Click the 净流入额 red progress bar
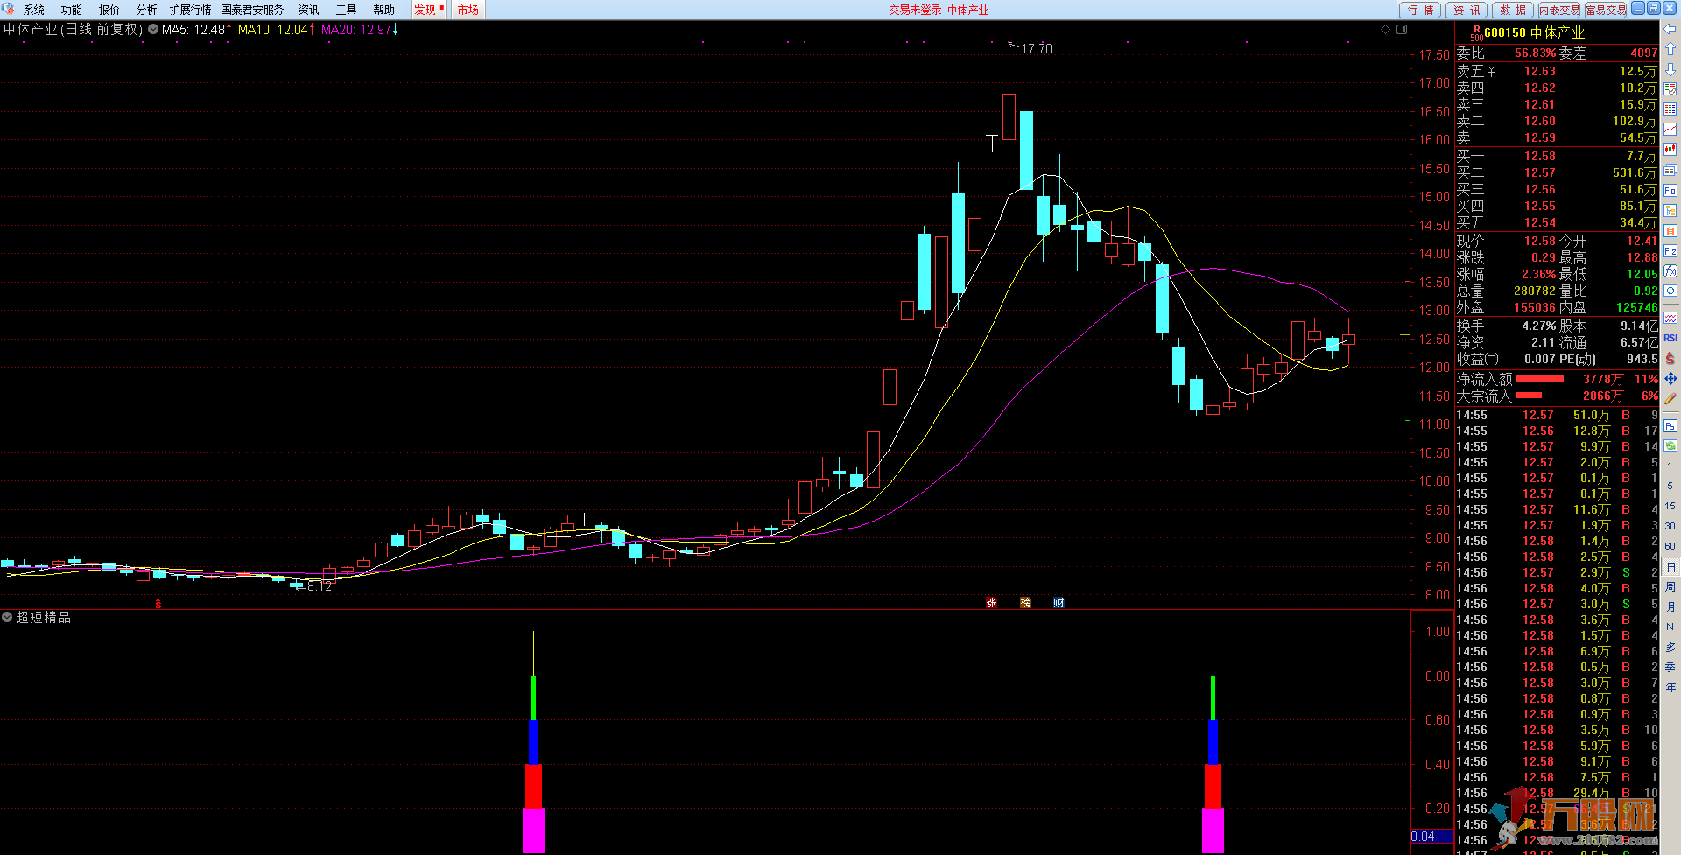Viewport: 1681px width, 855px height. tap(1539, 379)
